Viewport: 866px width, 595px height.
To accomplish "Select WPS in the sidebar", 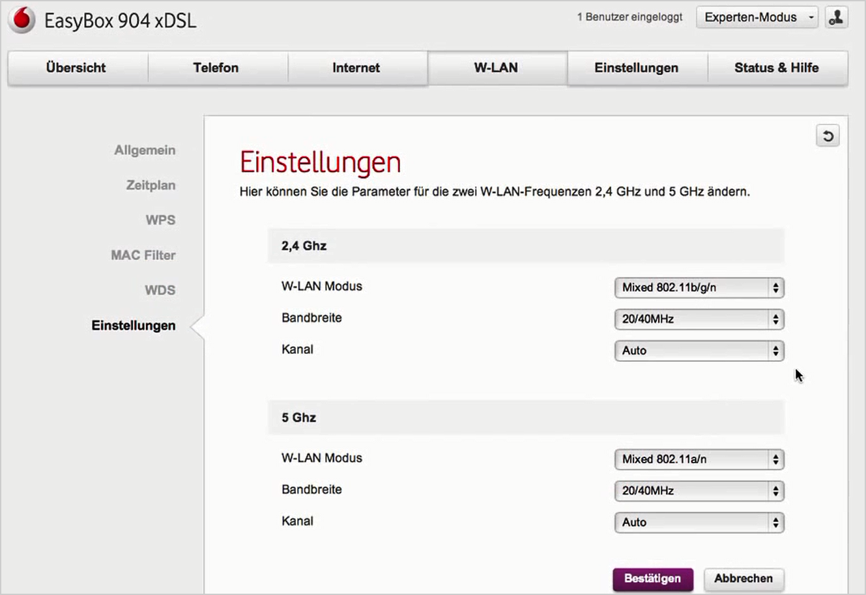I will point(160,220).
